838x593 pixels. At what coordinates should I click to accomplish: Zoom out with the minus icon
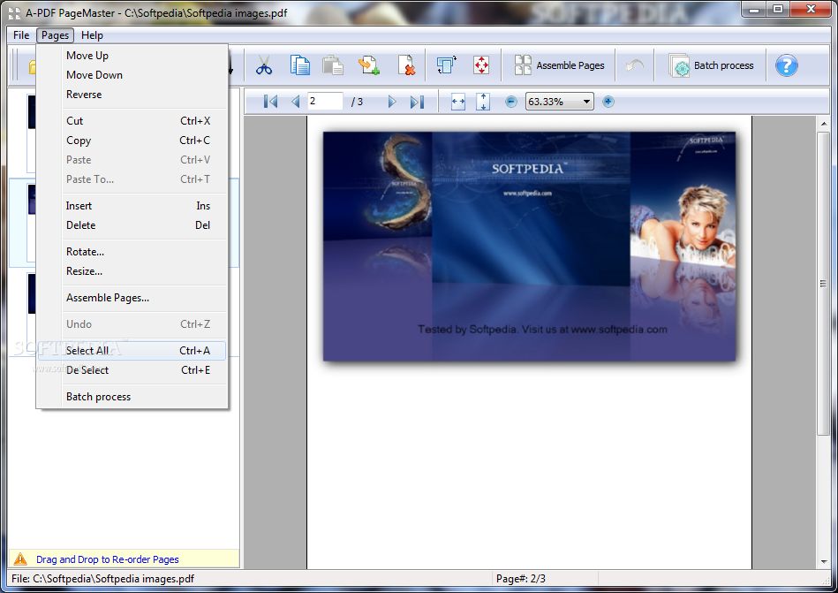(511, 102)
